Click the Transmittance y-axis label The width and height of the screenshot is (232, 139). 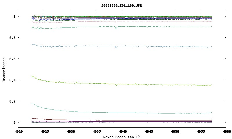(4, 69)
